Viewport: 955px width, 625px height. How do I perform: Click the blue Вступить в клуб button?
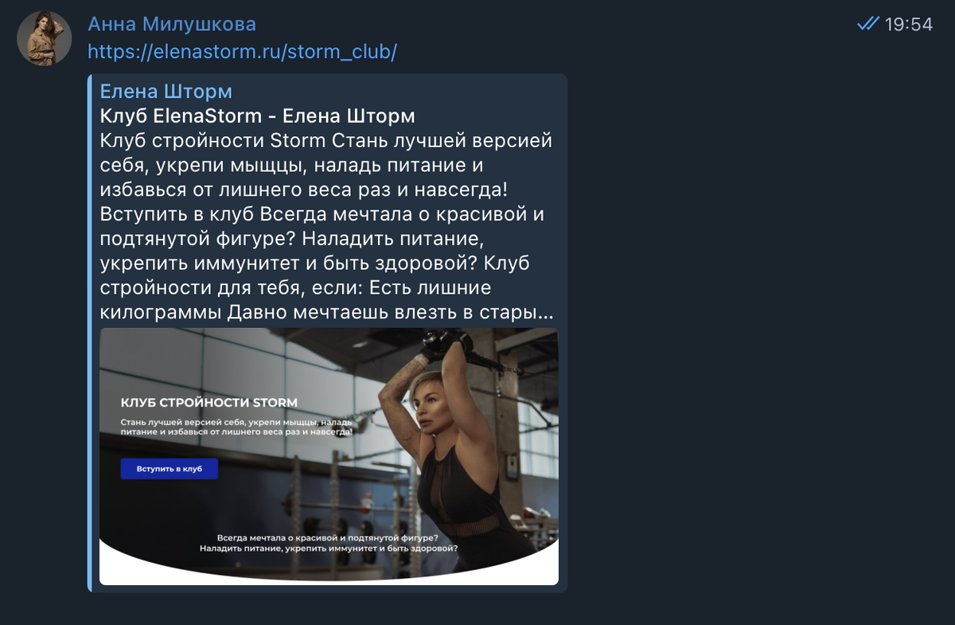click(169, 469)
